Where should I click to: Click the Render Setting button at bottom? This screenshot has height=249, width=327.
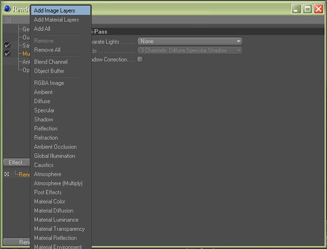17,242
